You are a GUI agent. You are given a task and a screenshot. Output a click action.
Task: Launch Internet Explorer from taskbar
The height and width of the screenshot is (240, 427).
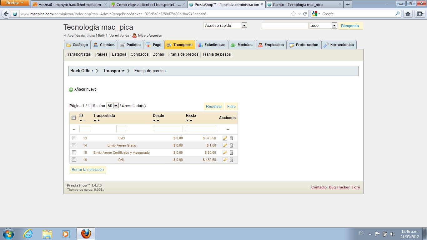click(28, 234)
